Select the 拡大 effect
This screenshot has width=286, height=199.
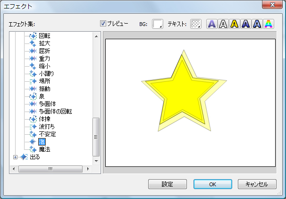44,43
